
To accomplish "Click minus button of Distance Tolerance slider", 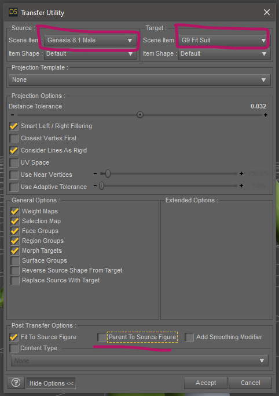I will coord(12,115).
